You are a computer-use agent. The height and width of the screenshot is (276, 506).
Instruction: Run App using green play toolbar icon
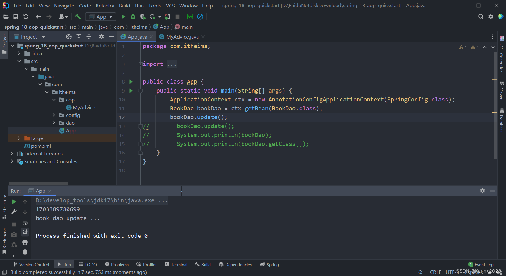(x=123, y=17)
